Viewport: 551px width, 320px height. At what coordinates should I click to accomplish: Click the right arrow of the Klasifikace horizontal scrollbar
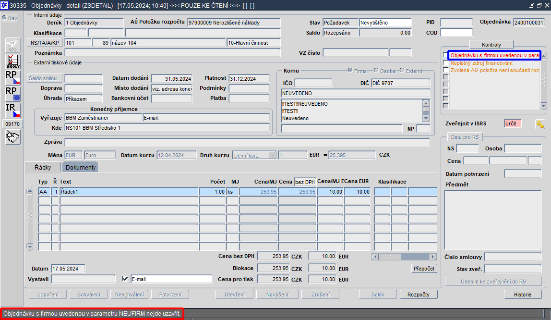click(x=433, y=257)
